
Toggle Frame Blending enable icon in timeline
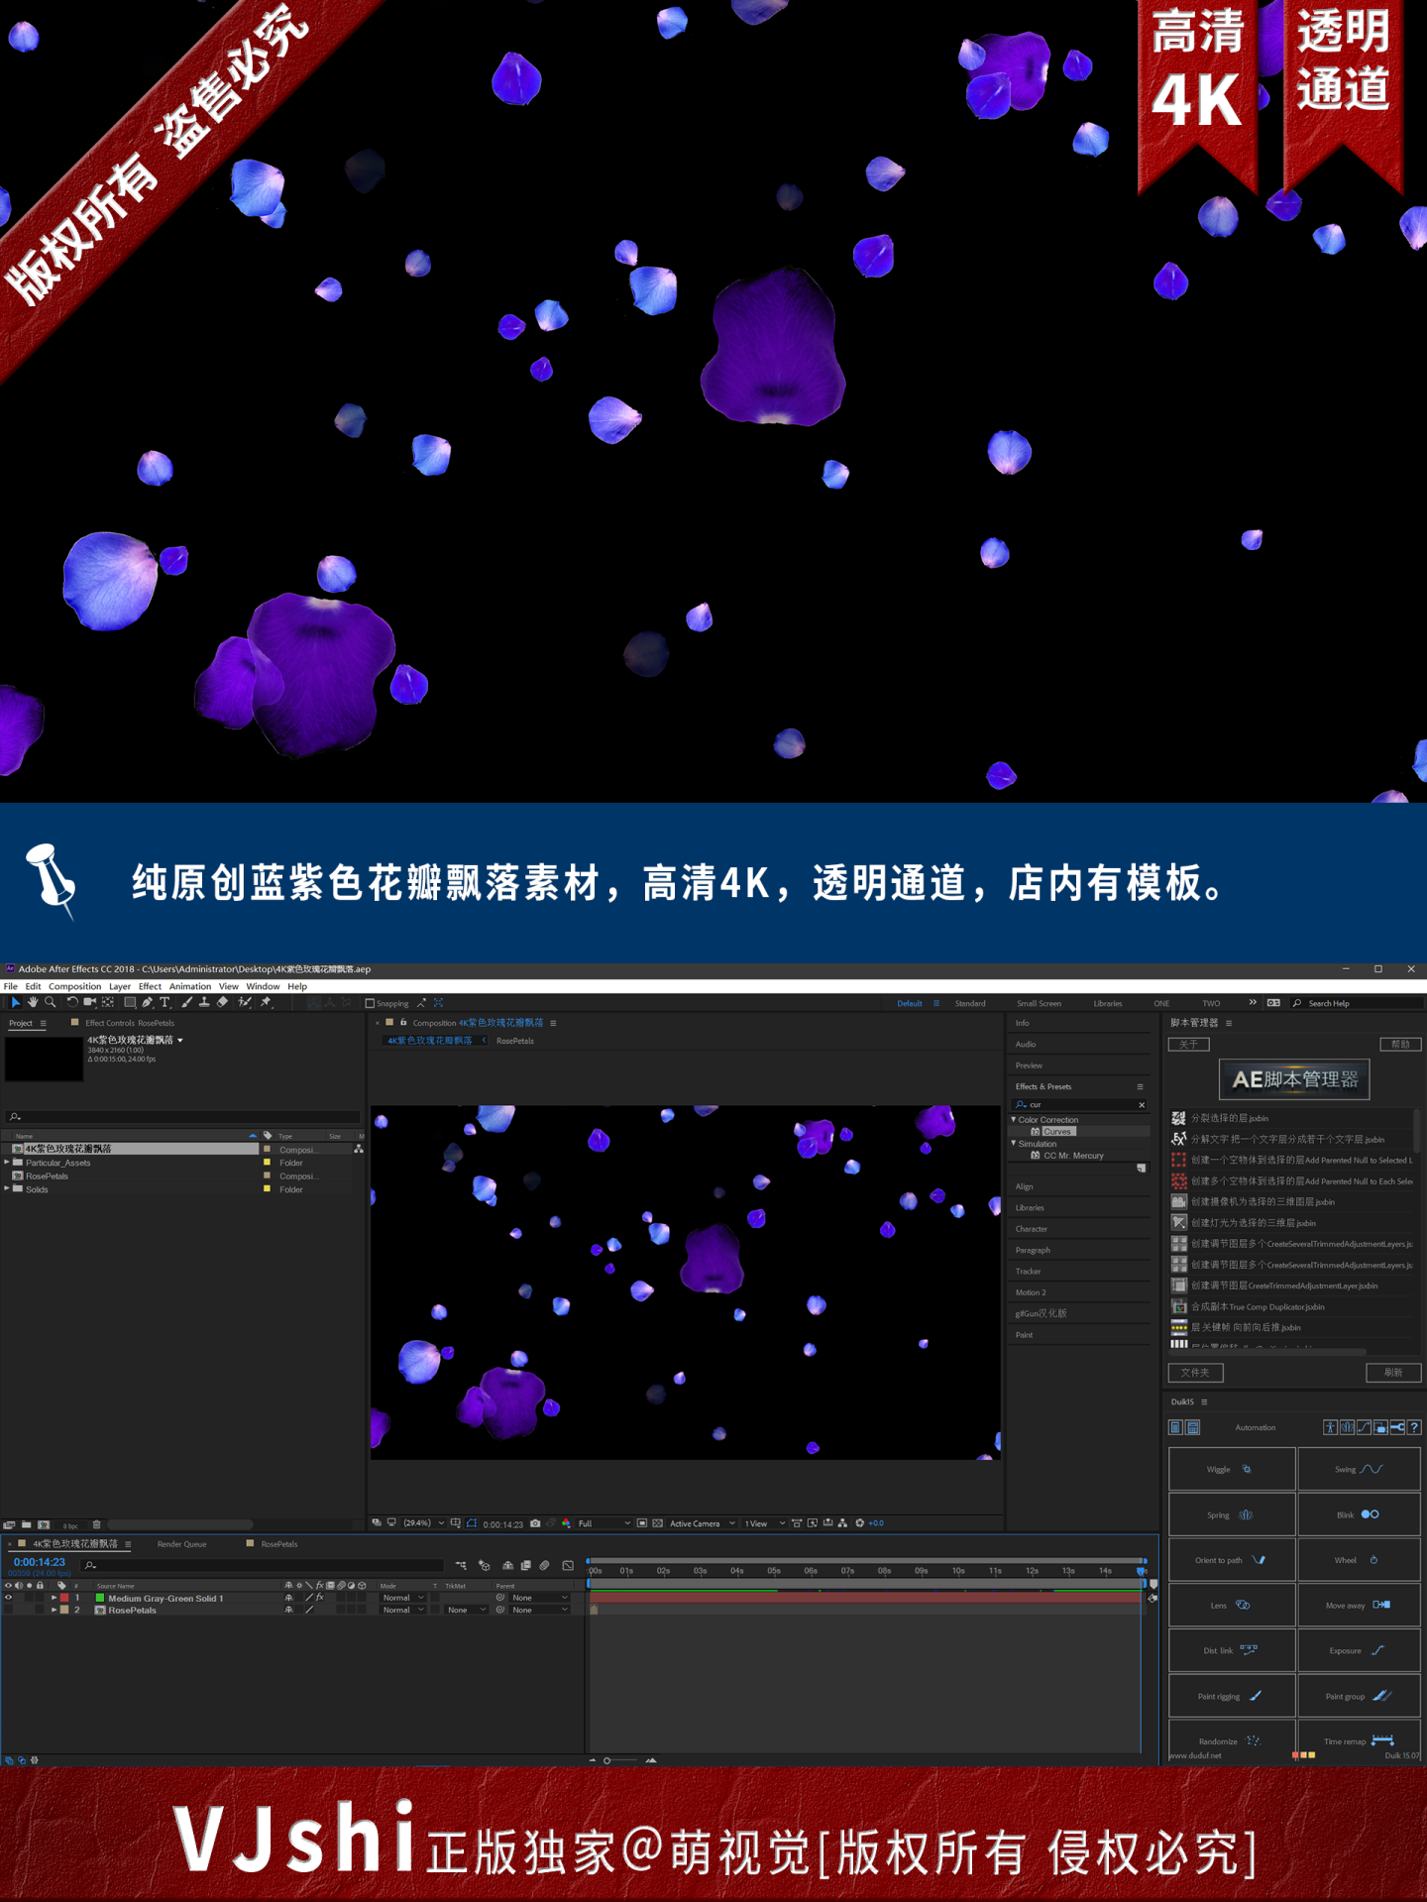[526, 1566]
